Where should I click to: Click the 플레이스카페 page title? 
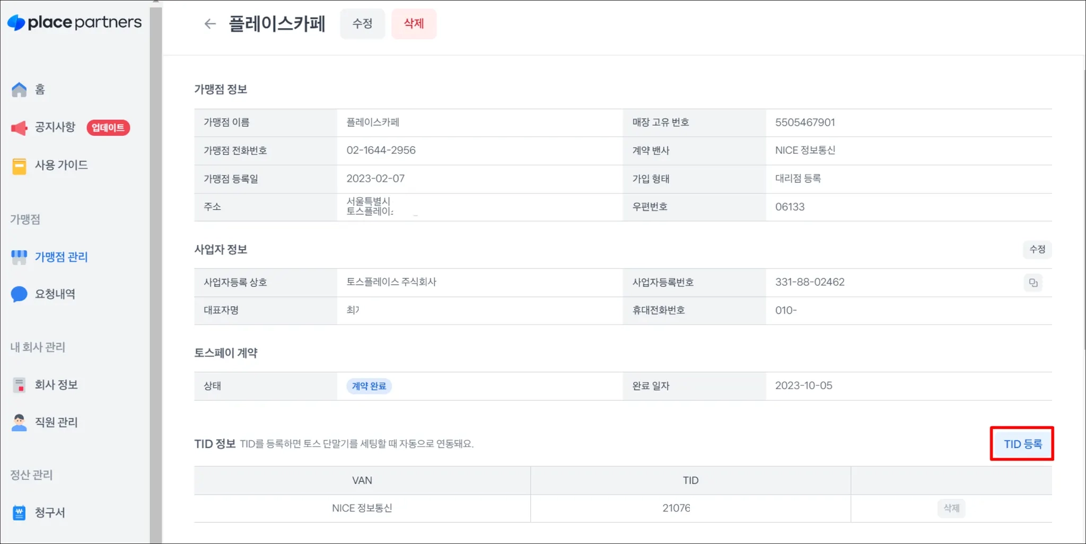click(277, 24)
